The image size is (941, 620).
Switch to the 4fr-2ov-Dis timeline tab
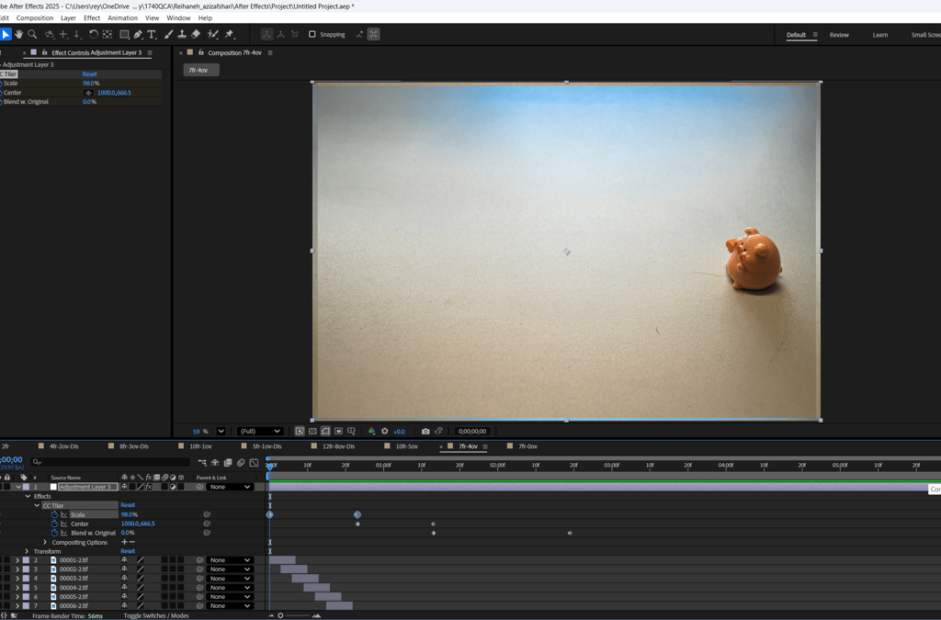pos(64,446)
